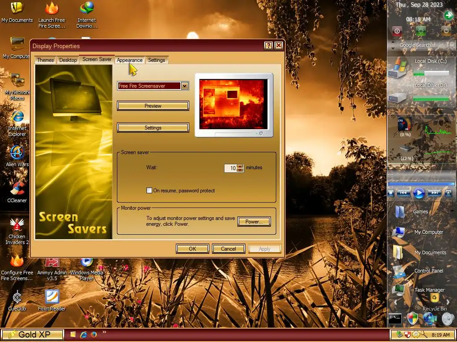The width and height of the screenshot is (457, 342).
Task: Open Games sidebar shortcut
Action: tap(412, 212)
